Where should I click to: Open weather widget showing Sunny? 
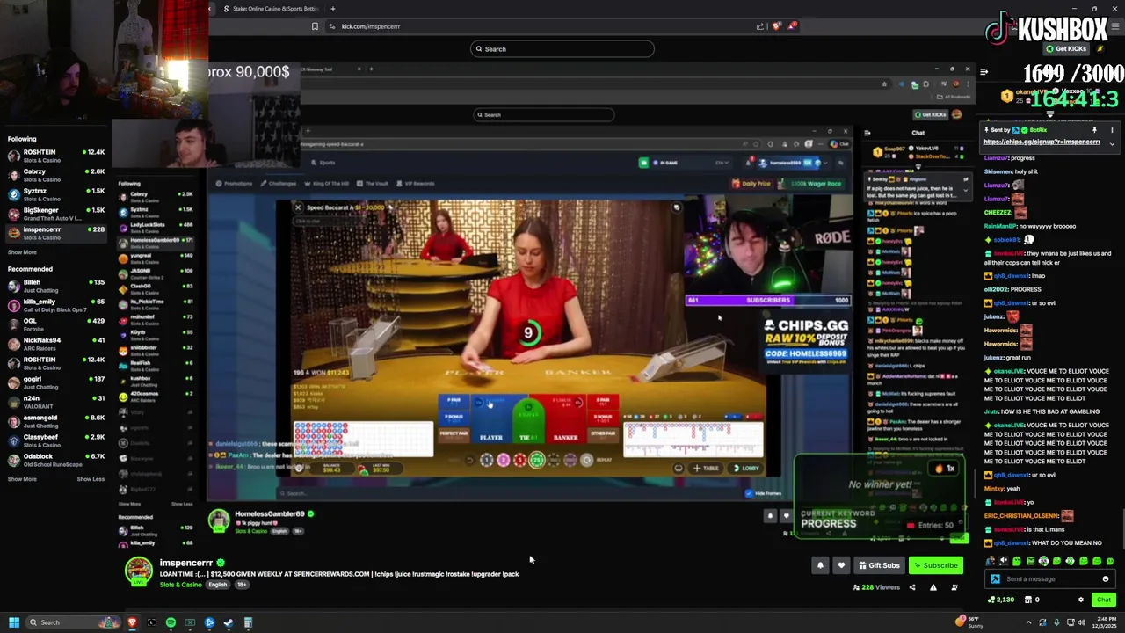click(970, 622)
